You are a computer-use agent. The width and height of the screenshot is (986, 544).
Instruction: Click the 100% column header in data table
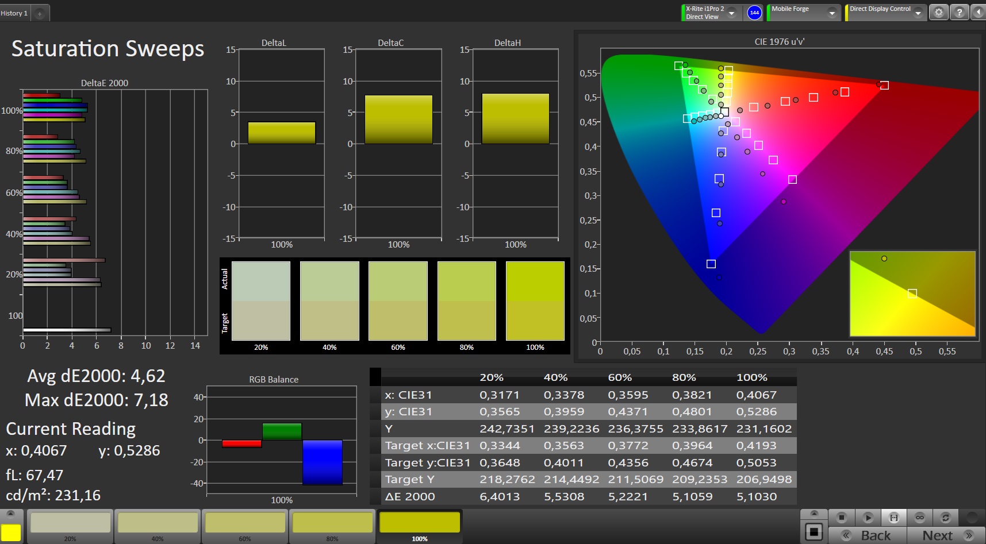751,377
